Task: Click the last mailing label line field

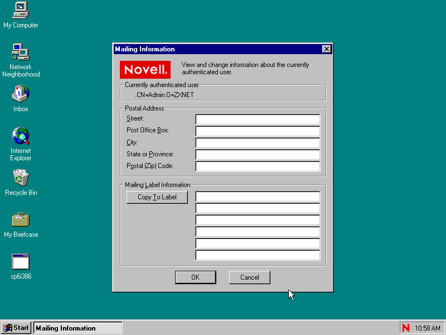Action: (258, 255)
